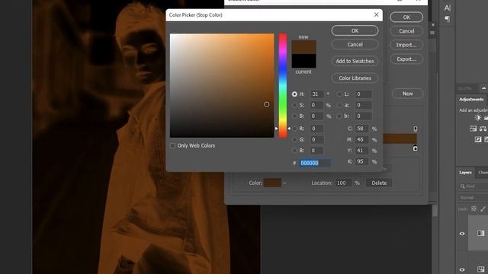Image resolution: width=488 pixels, height=274 pixels.
Task: Click the G green value field
Action: click(x=317, y=140)
